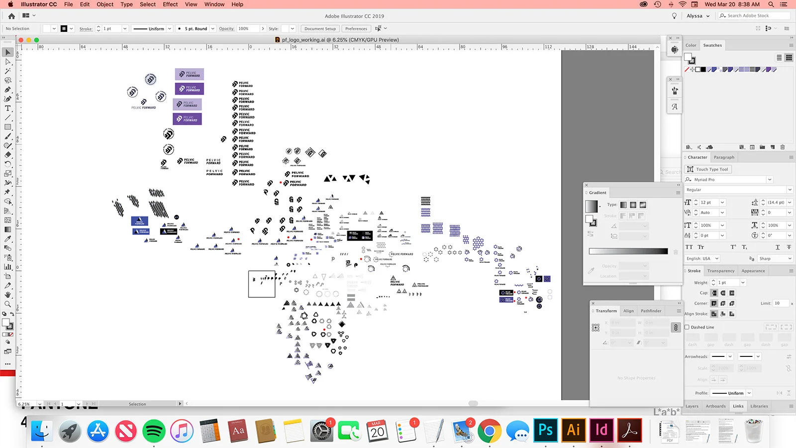Open the Object menu

[105, 4]
